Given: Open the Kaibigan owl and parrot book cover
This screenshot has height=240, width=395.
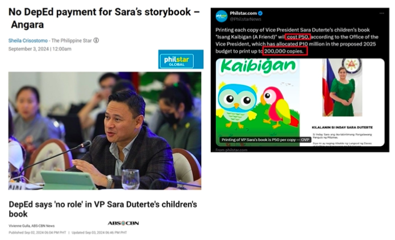Looking at the screenshot, I should pyautogui.click(x=257, y=102).
